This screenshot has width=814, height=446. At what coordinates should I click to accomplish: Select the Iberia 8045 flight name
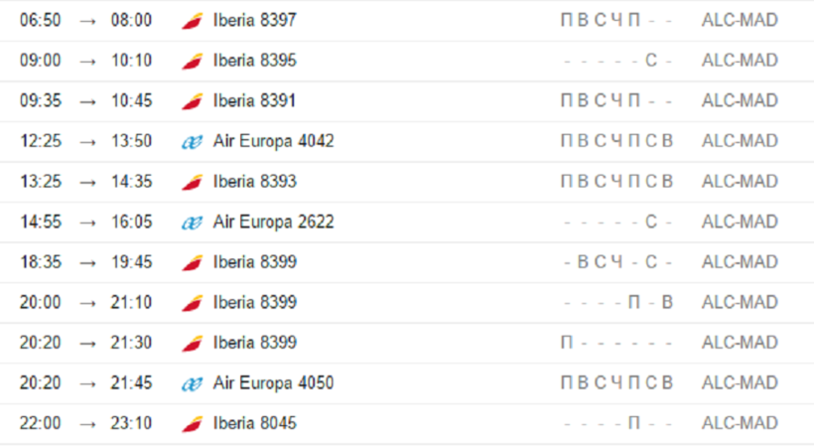click(254, 423)
